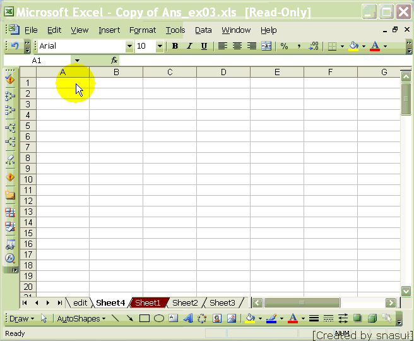The image size is (414, 341).
Task: Click Remove Precedent Arrows icon
Action: click(x=10, y=111)
